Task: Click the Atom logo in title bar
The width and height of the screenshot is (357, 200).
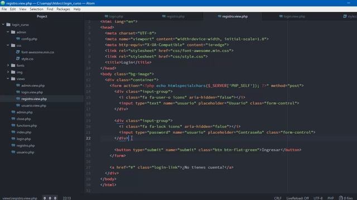Action: (x=3, y=3)
